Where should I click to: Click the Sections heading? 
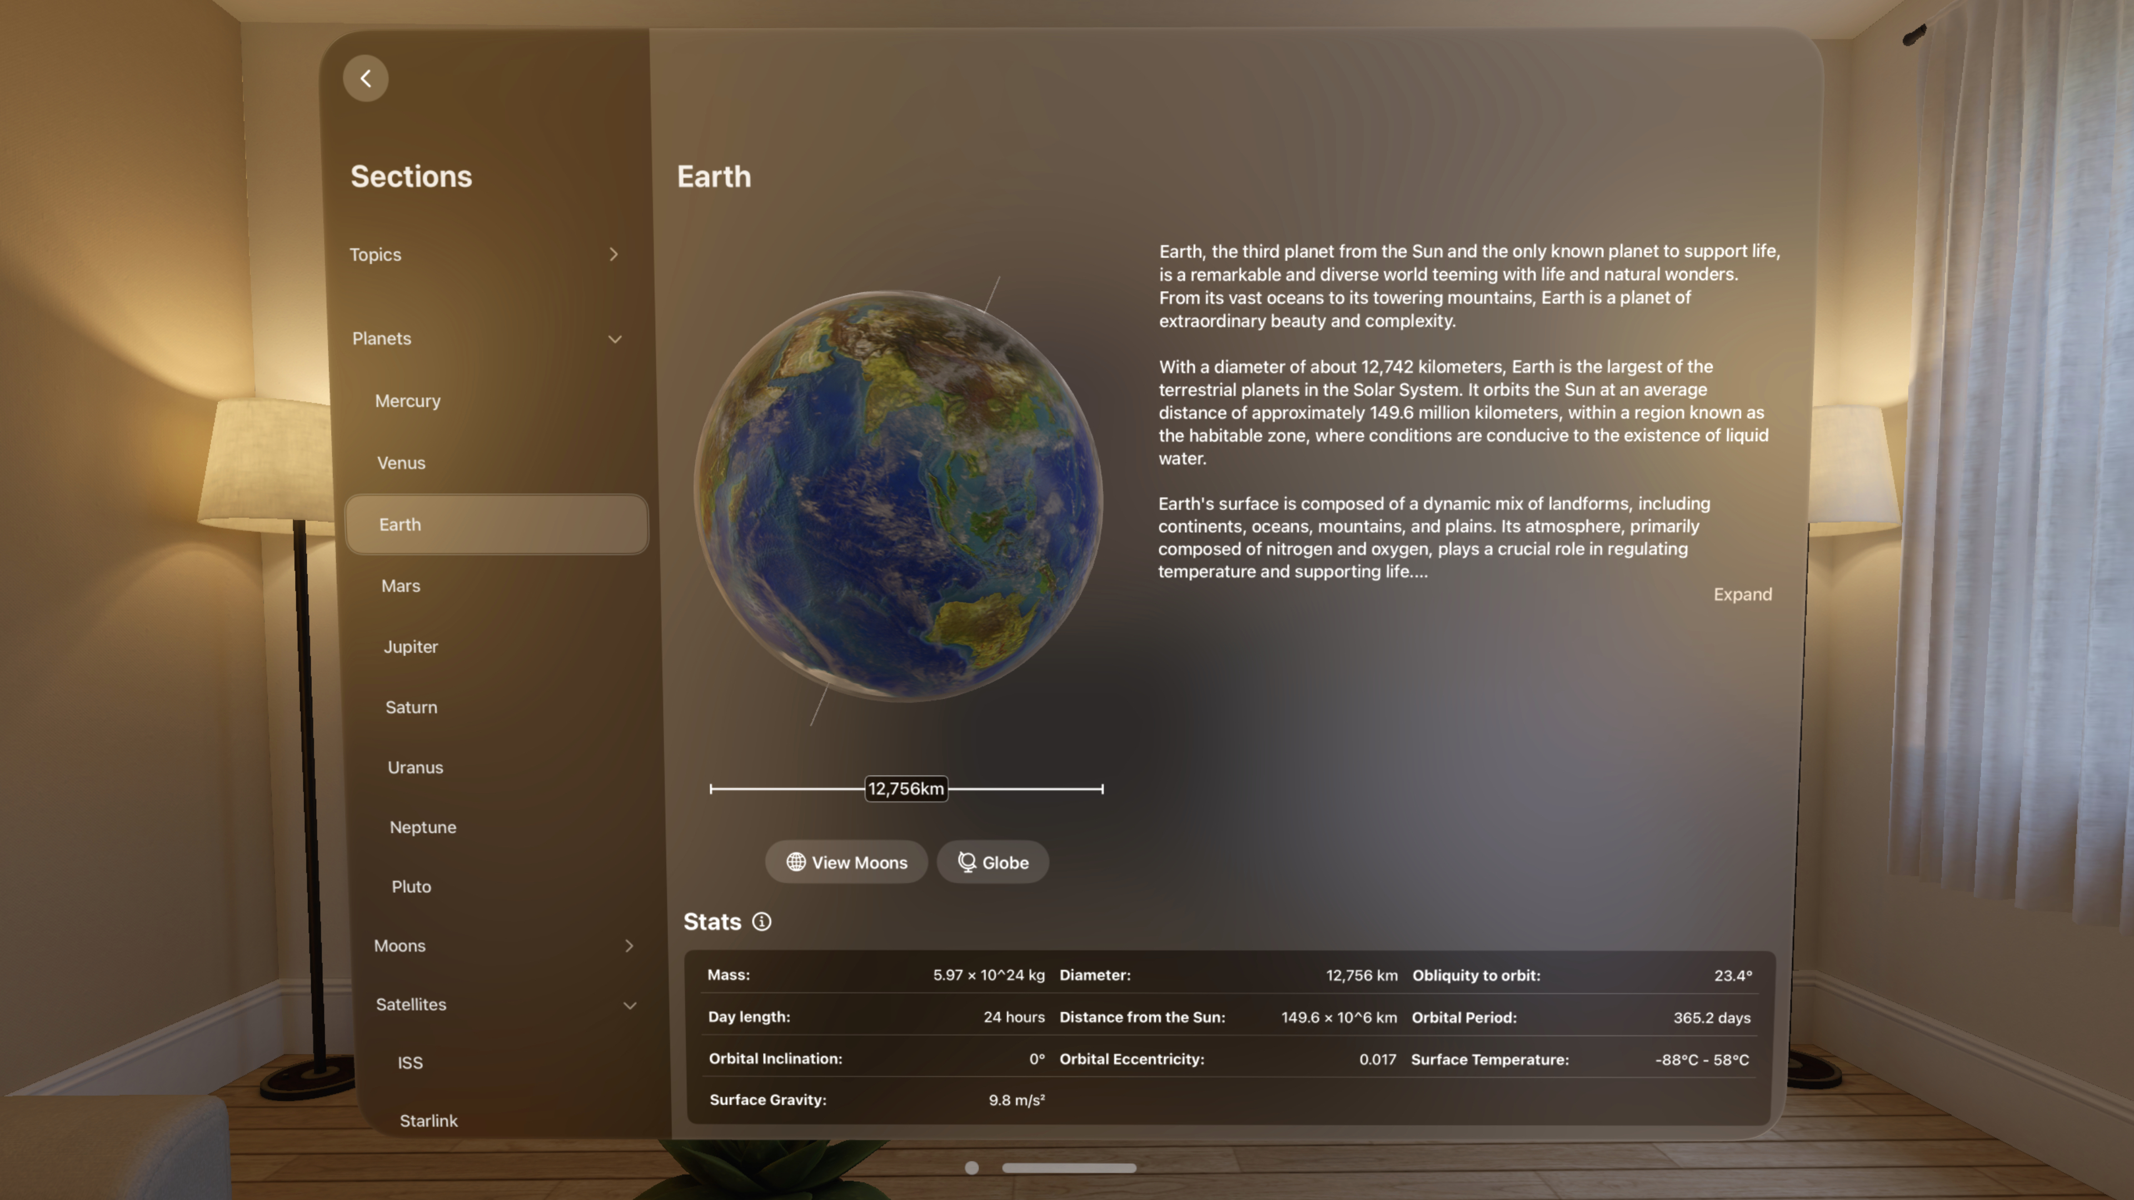tap(411, 177)
